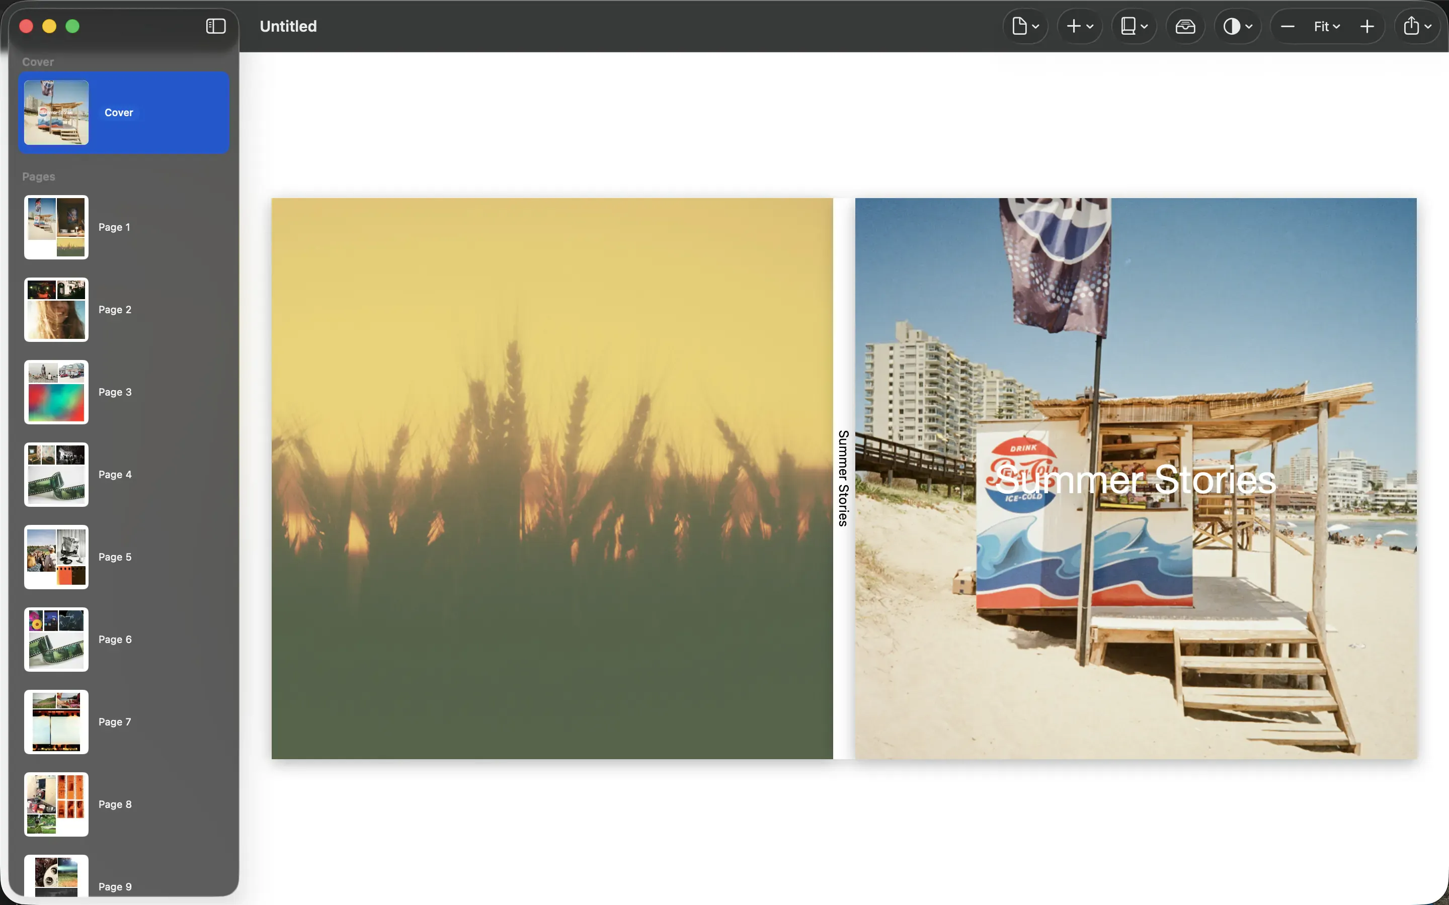
Task: Select the Cover thumbnail in sidebar
Action: tap(56, 113)
